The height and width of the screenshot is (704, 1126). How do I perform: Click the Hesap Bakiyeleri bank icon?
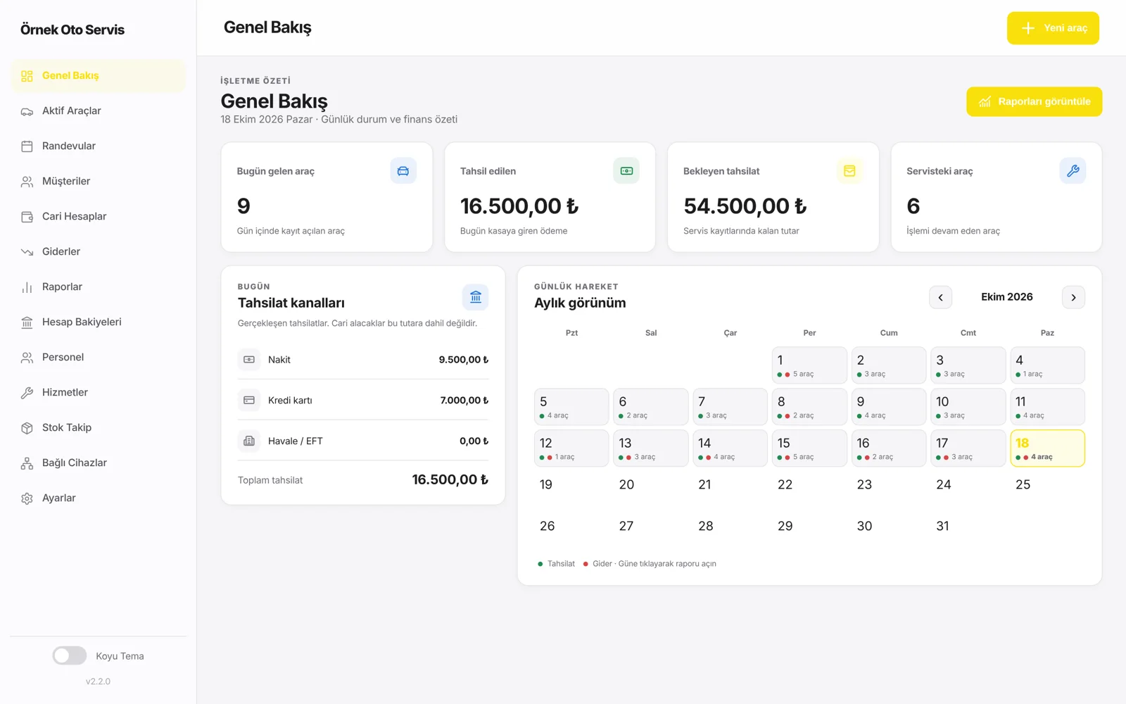click(x=27, y=322)
